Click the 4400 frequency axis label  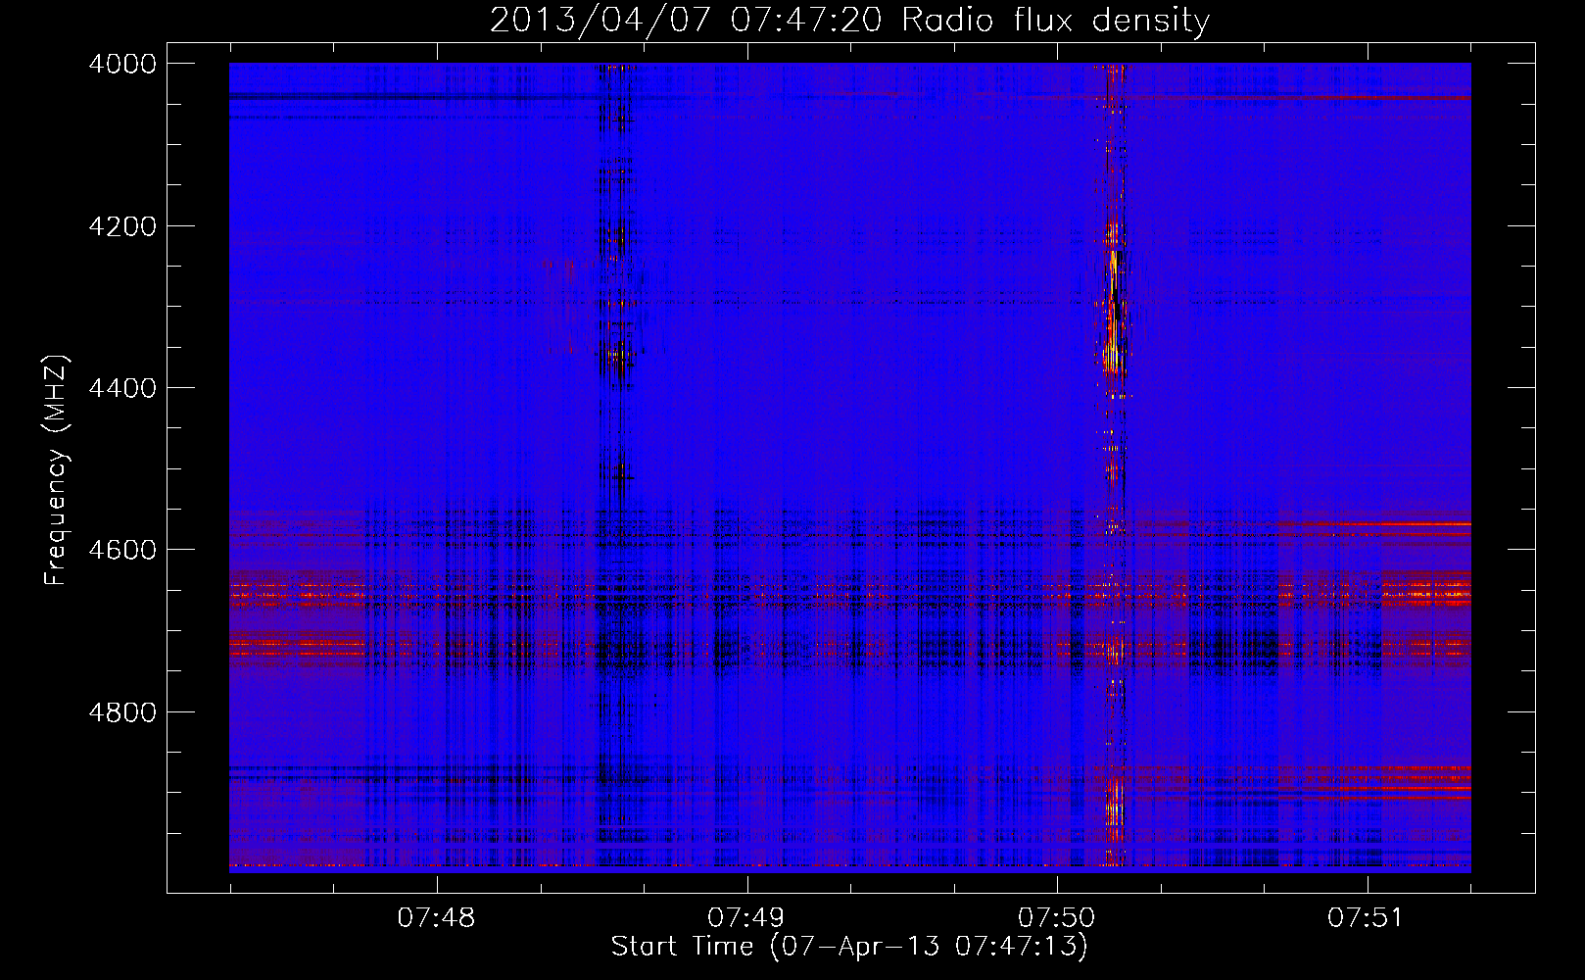point(122,388)
